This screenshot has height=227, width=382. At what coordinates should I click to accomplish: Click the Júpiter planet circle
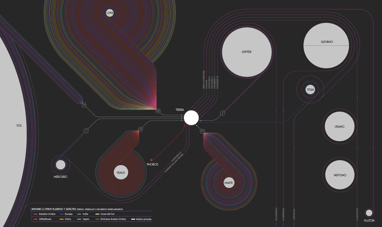[247, 52]
